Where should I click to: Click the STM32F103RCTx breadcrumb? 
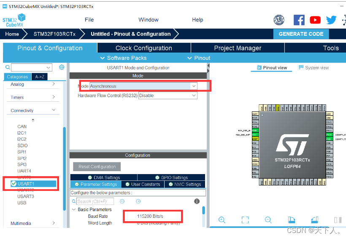pyautogui.click(x=54, y=34)
